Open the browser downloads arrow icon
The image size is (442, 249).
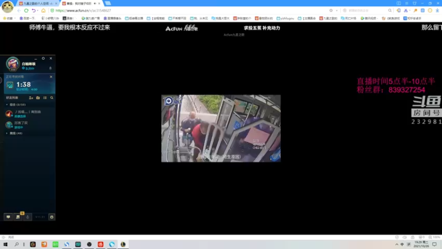coord(437,11)
